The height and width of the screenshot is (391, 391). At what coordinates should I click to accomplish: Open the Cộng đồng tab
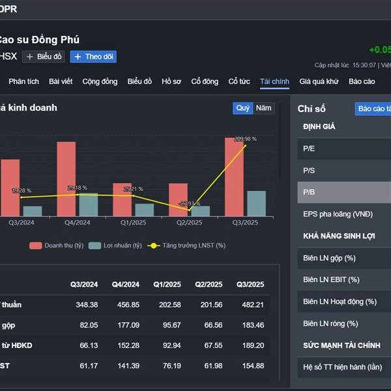[x=100, y=81]
